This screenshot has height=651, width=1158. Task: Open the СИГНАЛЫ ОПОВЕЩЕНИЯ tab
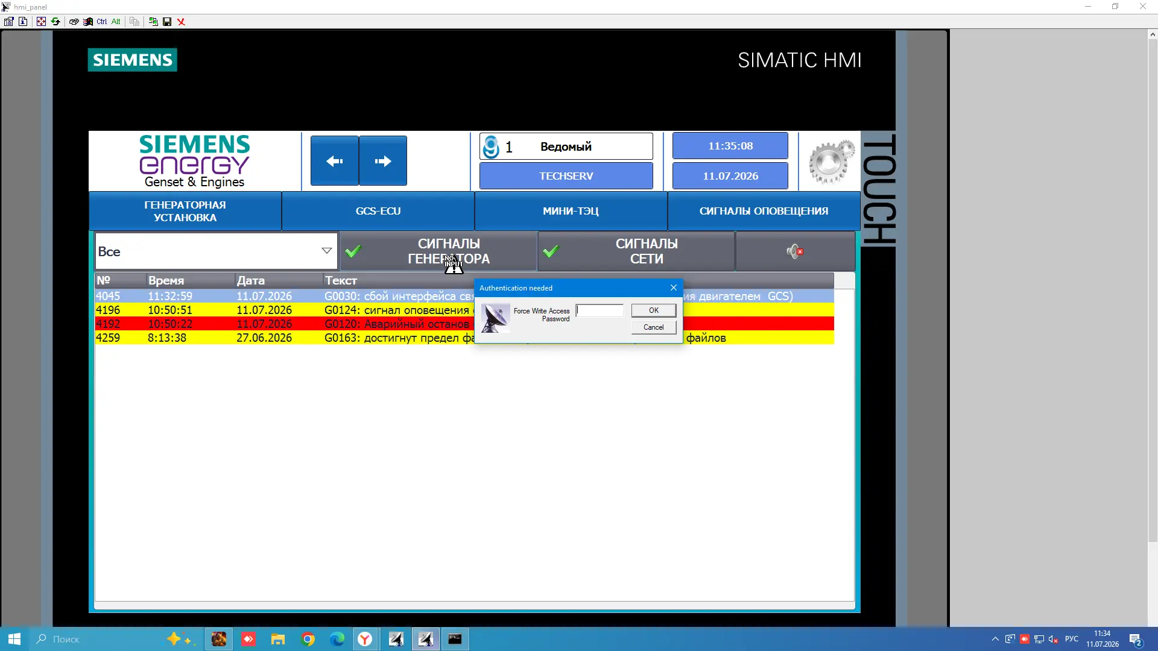click(764, 211)
